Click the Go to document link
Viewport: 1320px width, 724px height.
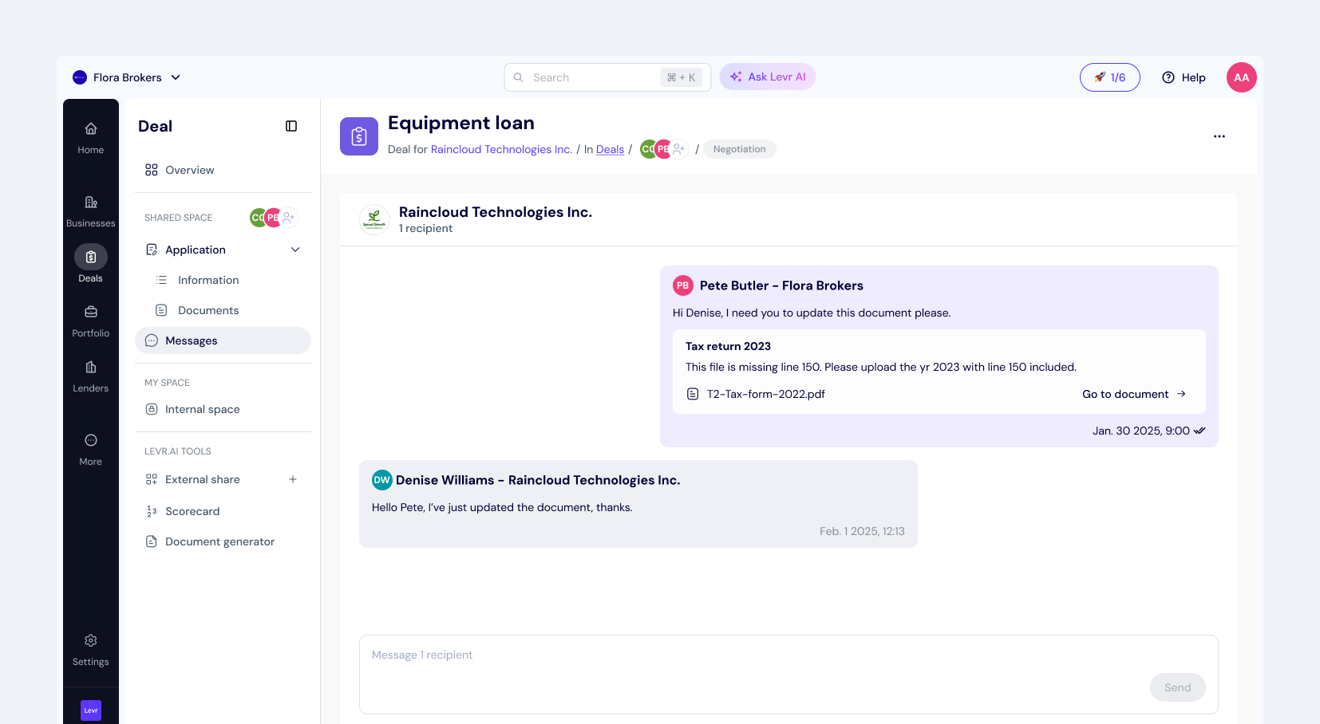point(1133,394)
